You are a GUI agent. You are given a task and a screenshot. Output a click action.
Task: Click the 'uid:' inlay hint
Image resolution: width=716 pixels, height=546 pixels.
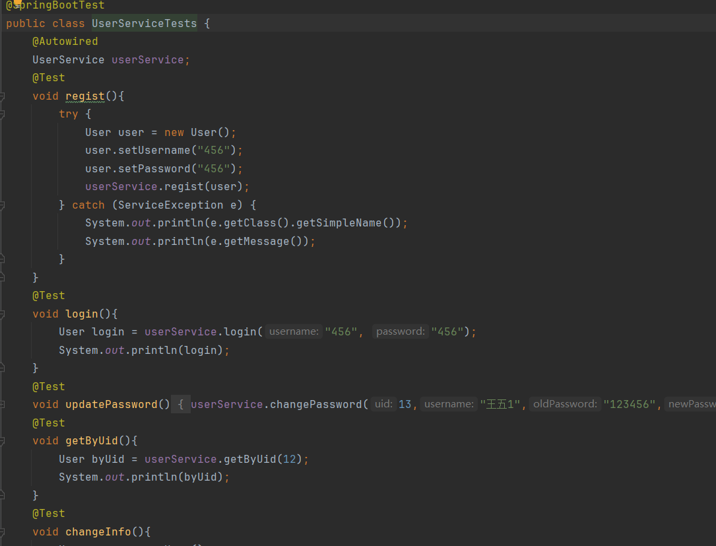tap(383, 404)
